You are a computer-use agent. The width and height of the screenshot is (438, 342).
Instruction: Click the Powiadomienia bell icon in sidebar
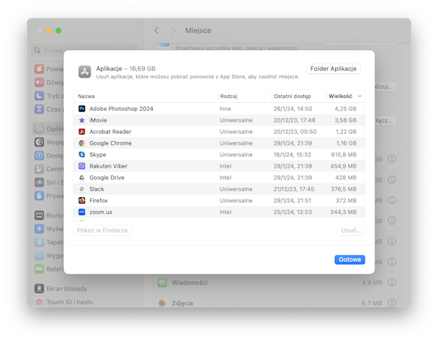click(x=39, y=68)
